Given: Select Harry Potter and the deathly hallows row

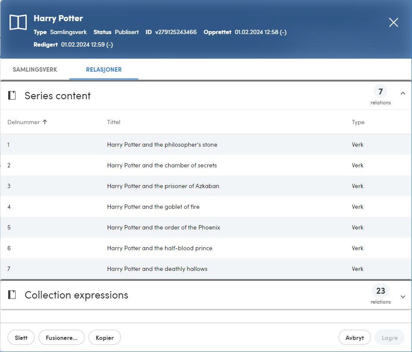Looking at the screenshot, I should (x=206, y=269).
